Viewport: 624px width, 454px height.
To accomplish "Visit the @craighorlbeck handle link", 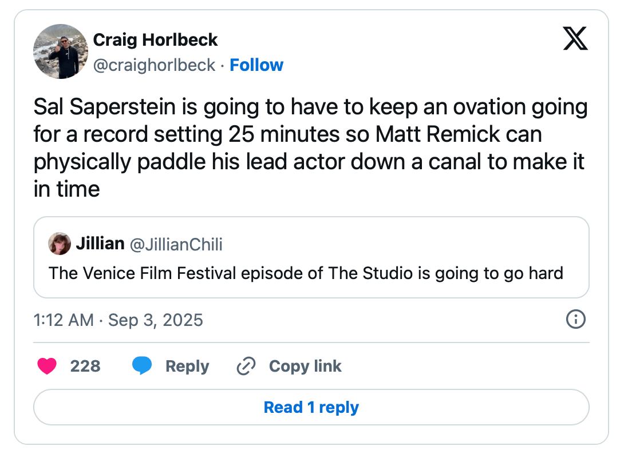I will [x=154, y=65].
